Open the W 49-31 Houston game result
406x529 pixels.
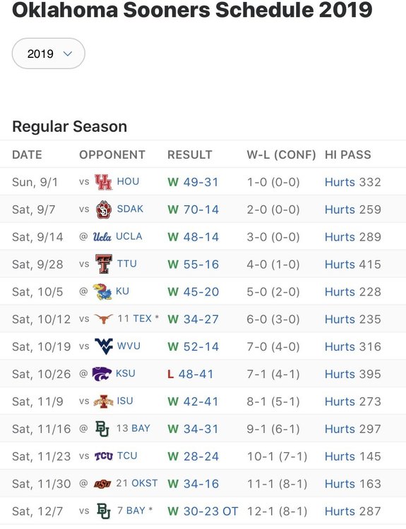193,182
